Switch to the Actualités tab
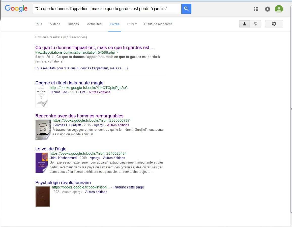Screen dimensions: 292x227 [x=94, y=24]
